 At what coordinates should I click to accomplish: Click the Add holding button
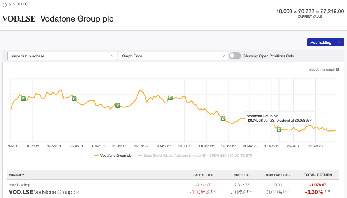click(321, 42)
